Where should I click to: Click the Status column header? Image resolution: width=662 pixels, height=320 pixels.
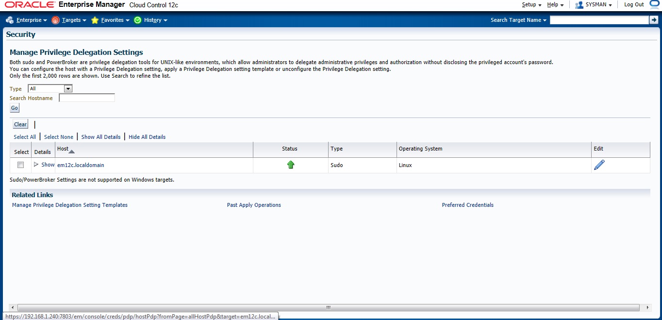click(x=290, y=149)
